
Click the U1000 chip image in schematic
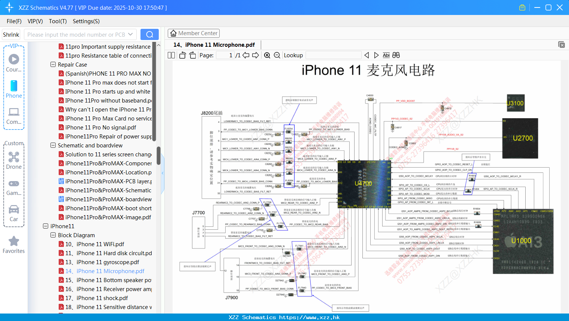point(523,241)
